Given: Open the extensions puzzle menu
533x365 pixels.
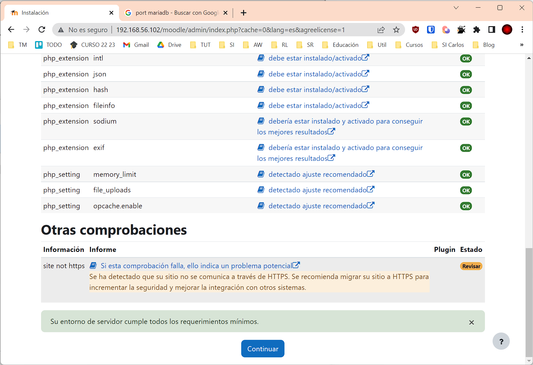Looking at the screenshot, I should pyautogui.click(x=476, y=30).
